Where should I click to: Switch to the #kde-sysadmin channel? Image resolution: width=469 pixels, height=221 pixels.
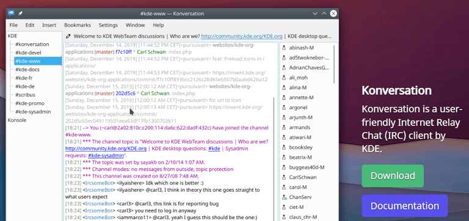tap(33, 112)
